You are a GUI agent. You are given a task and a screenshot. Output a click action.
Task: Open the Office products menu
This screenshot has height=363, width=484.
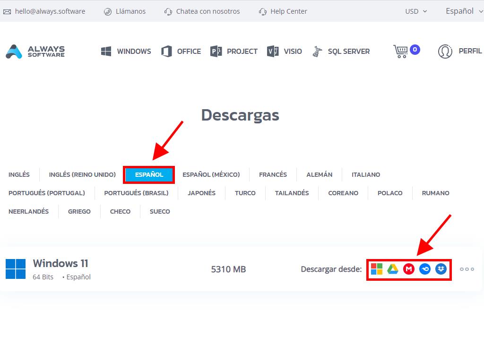coord(181,52)
